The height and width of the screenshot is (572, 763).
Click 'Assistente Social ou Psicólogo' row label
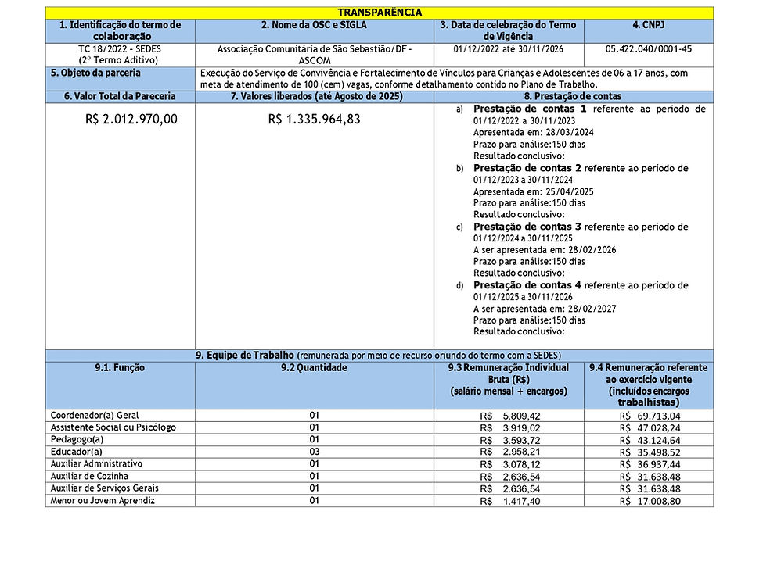(113, 427)
